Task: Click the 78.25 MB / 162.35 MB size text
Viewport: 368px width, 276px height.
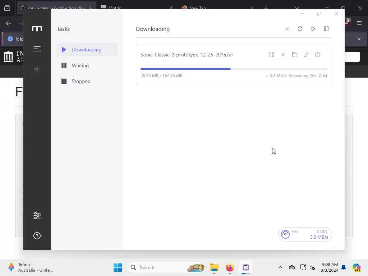Action: click(x=161, y=75)
